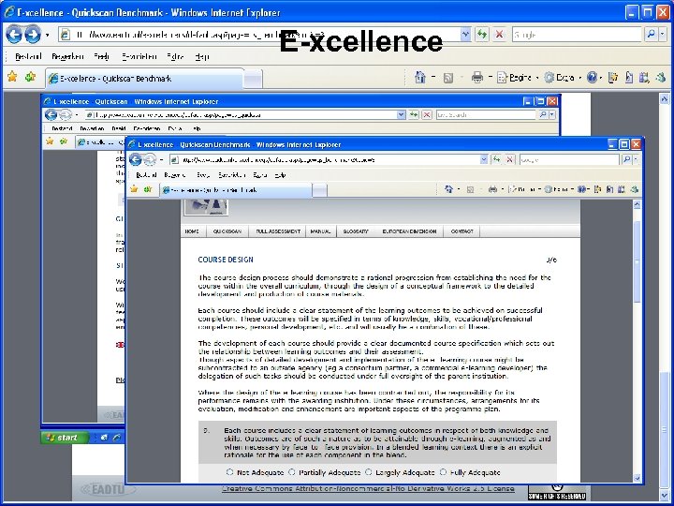Click search magnifier in the middle window
The width and height of the screenshot is (674, 506).
coord(543,115)
